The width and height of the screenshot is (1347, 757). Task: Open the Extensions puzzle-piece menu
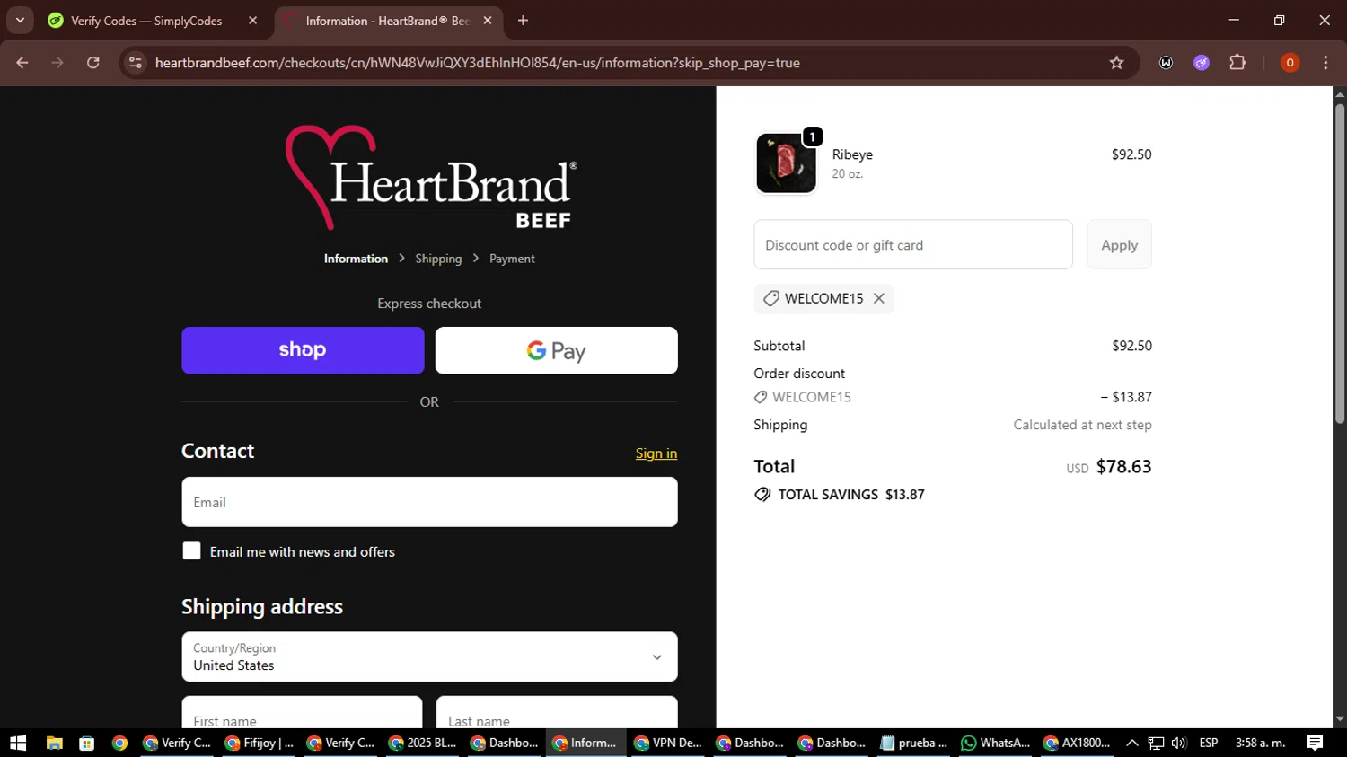1237,63
